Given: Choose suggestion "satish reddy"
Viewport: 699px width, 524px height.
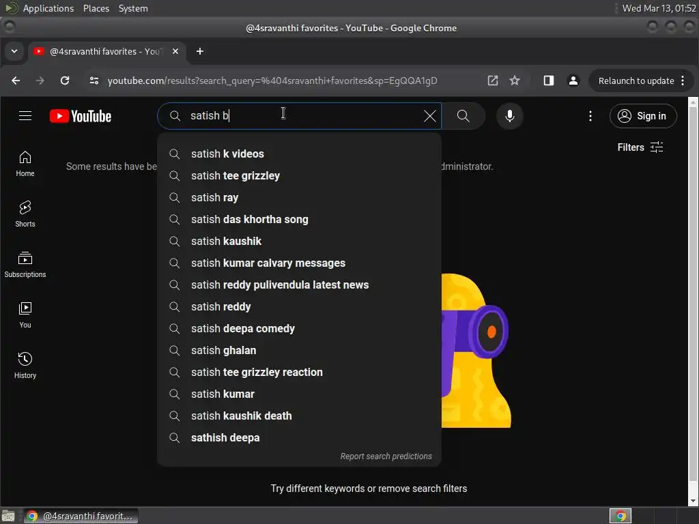Looking at the screenshot, I should pyautogui.click(x=299, y=306).
